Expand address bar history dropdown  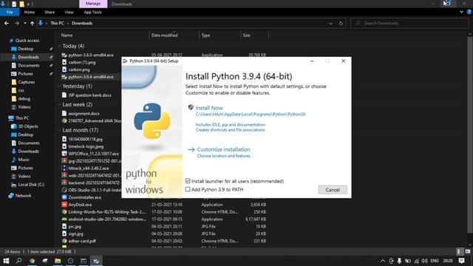coord(330,23)
